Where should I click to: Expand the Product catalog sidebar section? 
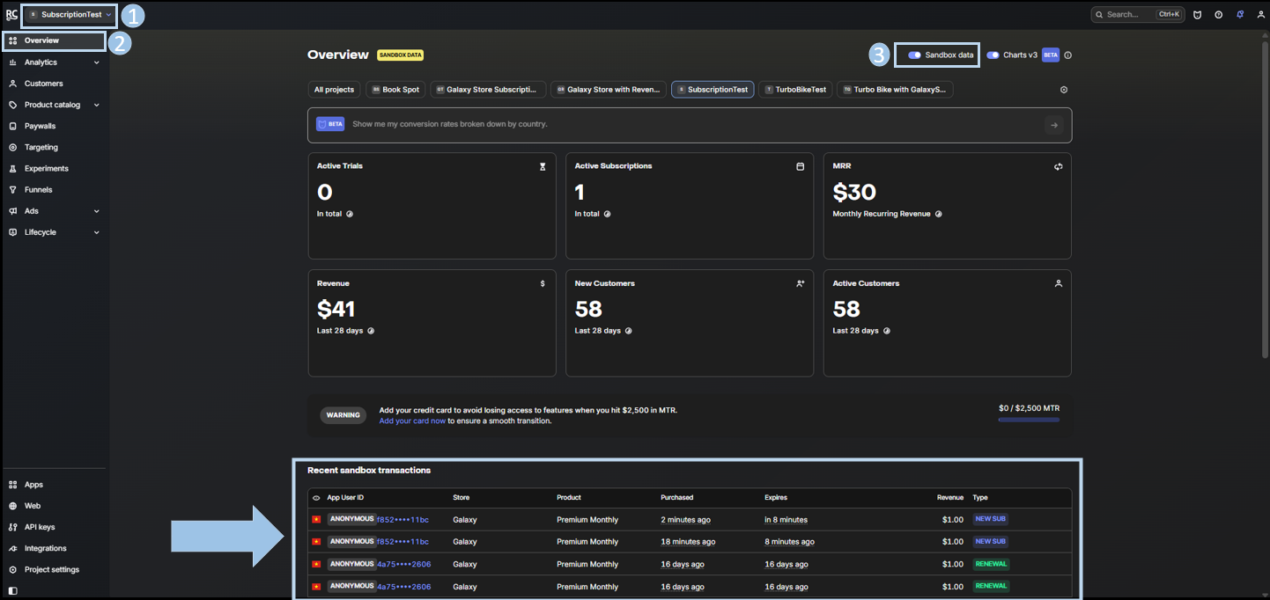click(x=97, y=105)
